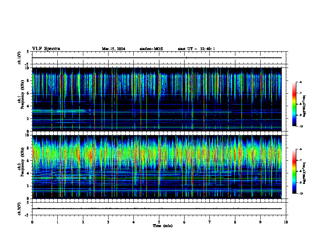322x249 pixels.
Task: Click the "ch.3(V)" axis label
Action: 19,209
